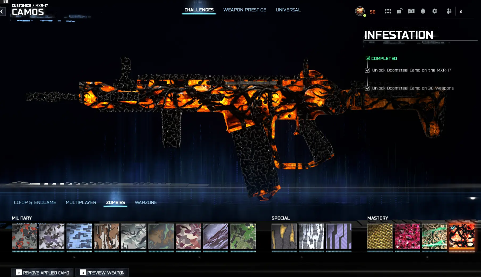This screenshot has width=481, height=277.
Task: Open the social friends icon
Action: point(449,11)
